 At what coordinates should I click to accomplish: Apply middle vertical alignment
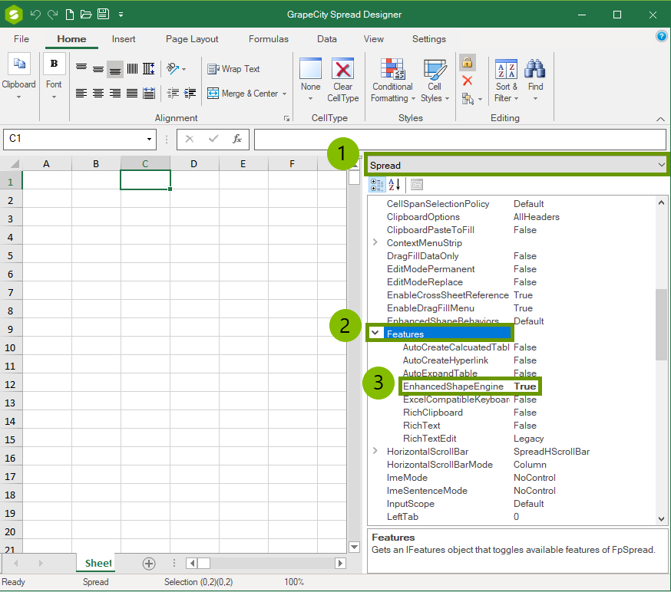pos(98,68)
